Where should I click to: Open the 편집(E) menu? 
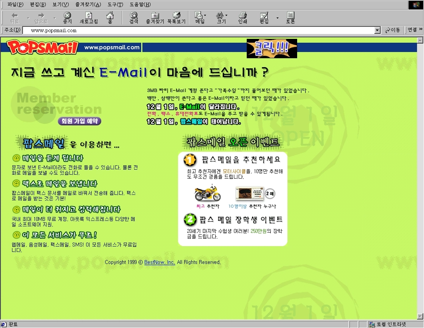38,5
